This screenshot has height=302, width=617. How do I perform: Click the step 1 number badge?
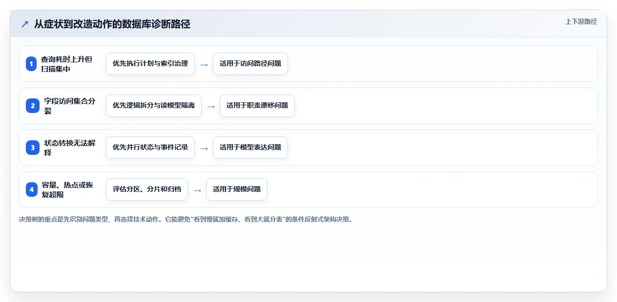pyautogui.click(x=31, y=64)
